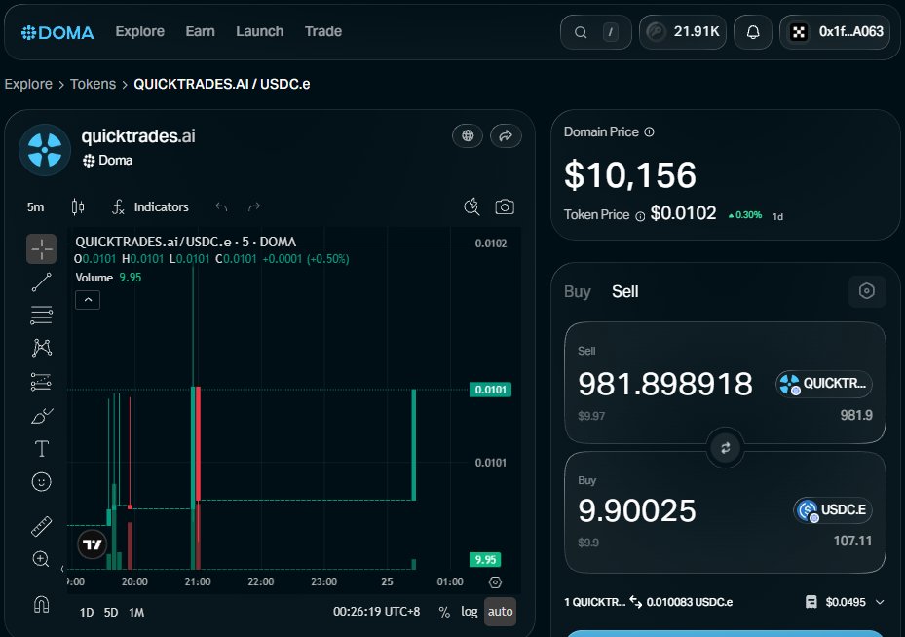Image resolution: width=905 pixels, height=637 pixels.
Task: Redo chart action
Action: click(254, 206)
